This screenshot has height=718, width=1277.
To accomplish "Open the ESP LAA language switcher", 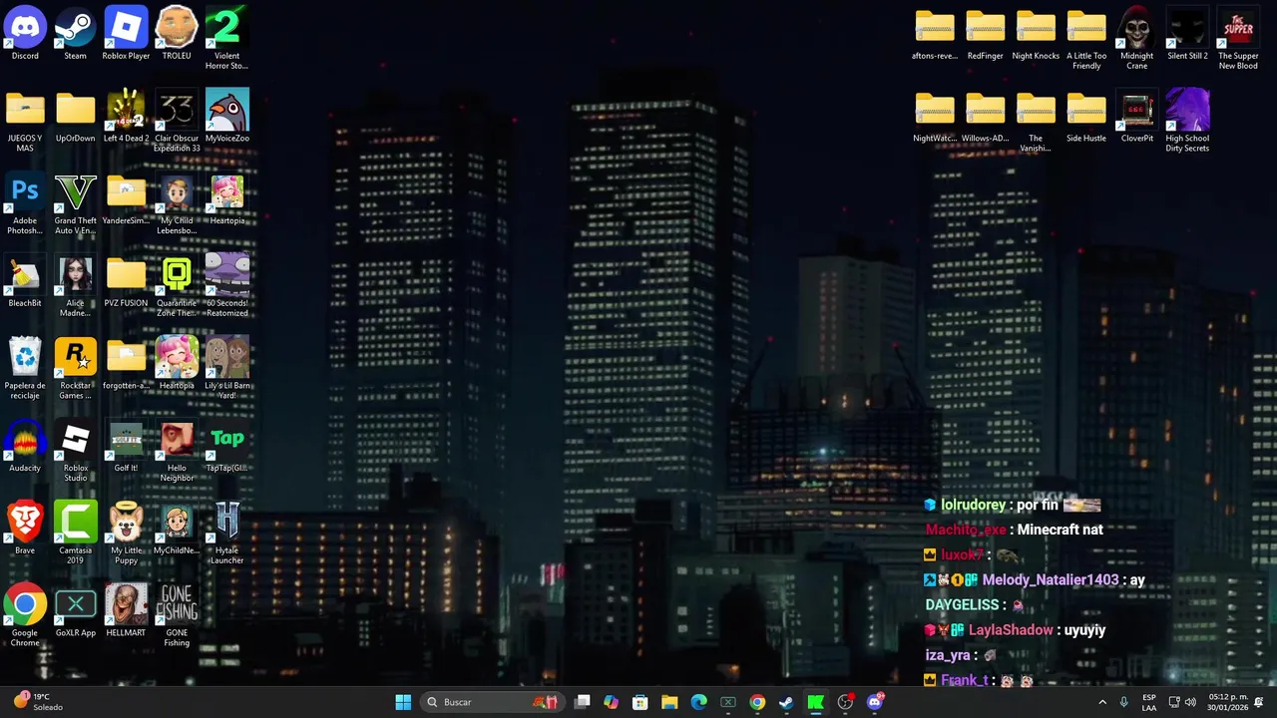I will 1149,702.
